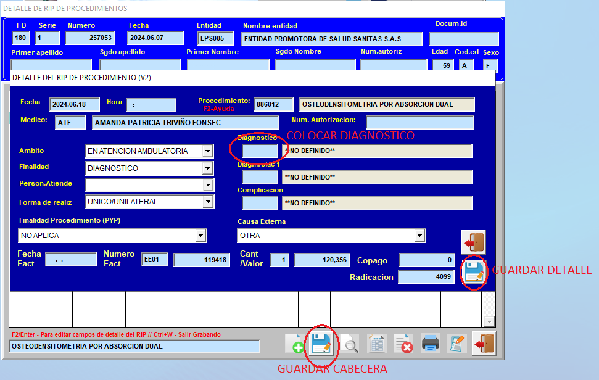Click the Numero field 257053 in the header
Viewport: 599px width, 380px height.
(90, 38)
